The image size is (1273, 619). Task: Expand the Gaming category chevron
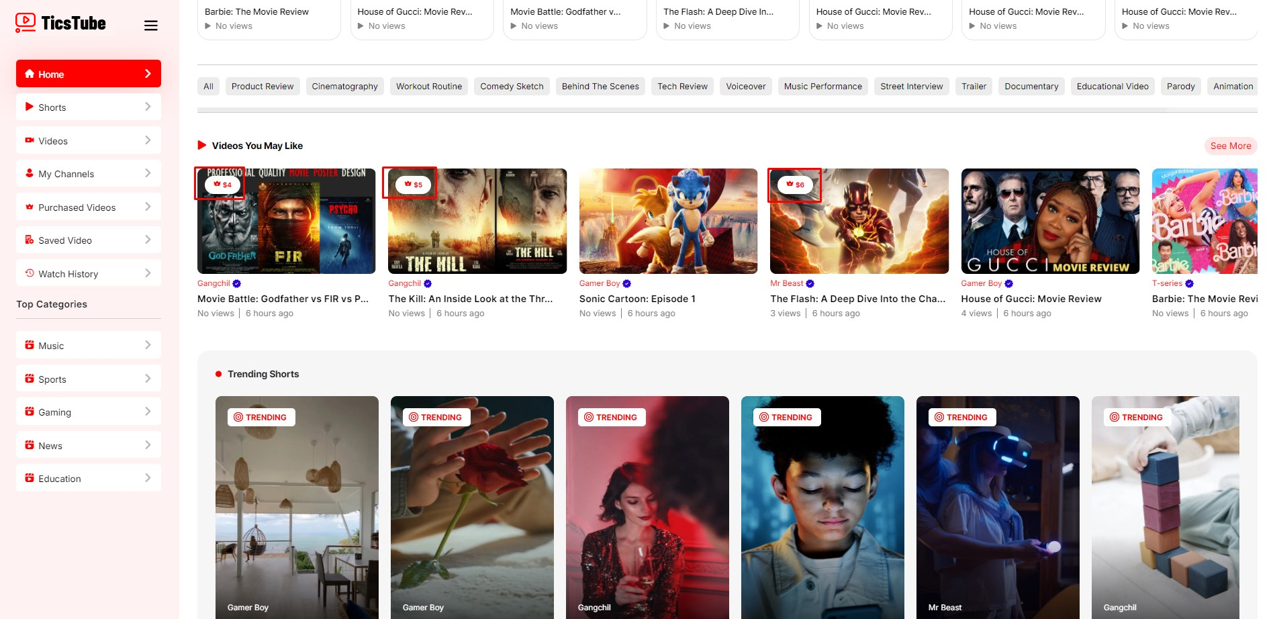pyautogui.click(x=148, y=412)
